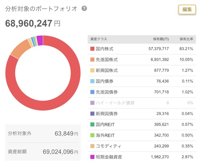
Task: Click the 新興国株式 yellow color swatch
Action: pyautogui.click(x=92, y=70)
